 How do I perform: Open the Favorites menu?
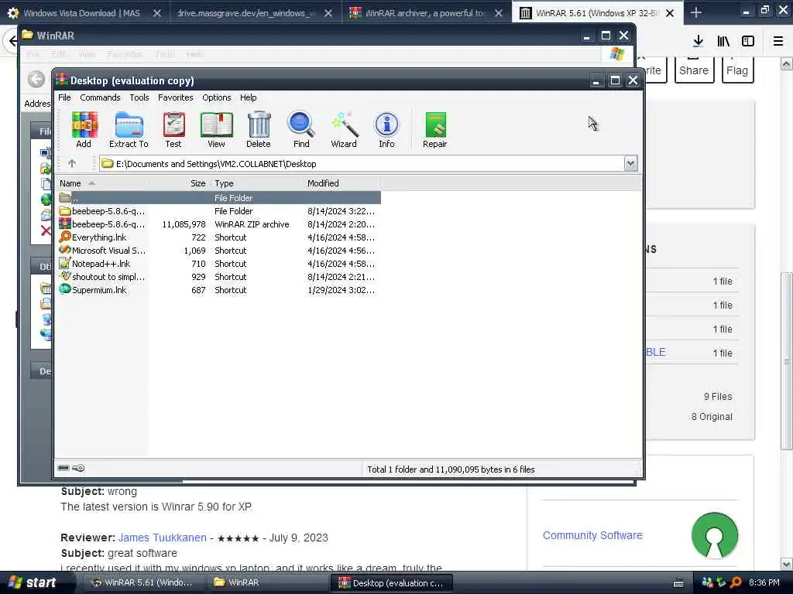(176, 97)
